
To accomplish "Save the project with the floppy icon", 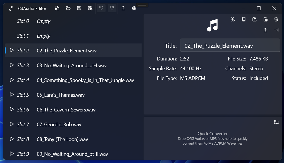I will [79, 8].
